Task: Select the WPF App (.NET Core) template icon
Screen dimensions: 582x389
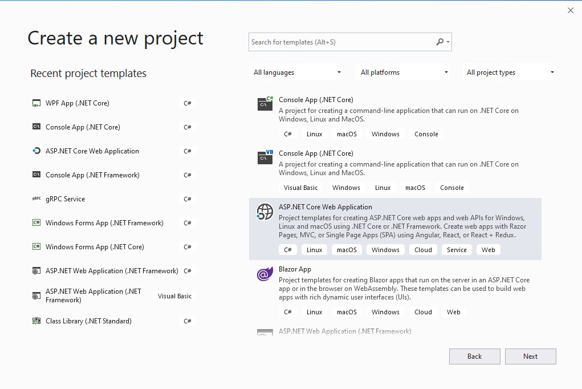Action: (36, 103)
